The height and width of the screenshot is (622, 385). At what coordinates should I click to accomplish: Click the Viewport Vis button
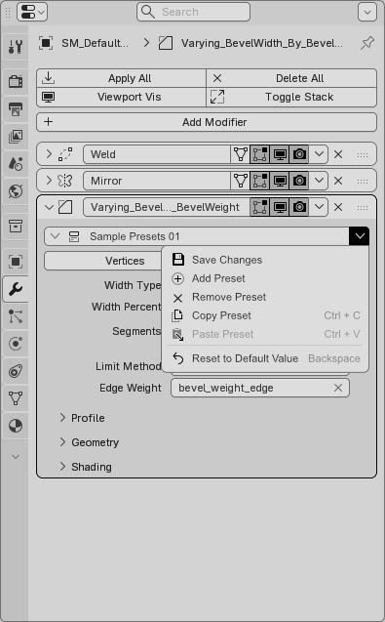pos(121,98)
